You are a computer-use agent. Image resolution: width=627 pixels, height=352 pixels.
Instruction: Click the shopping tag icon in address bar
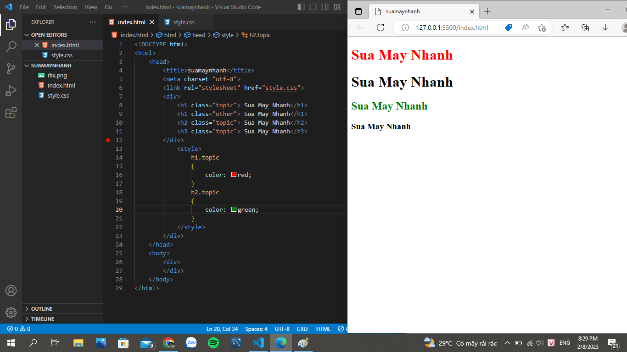tap(508, 27)
